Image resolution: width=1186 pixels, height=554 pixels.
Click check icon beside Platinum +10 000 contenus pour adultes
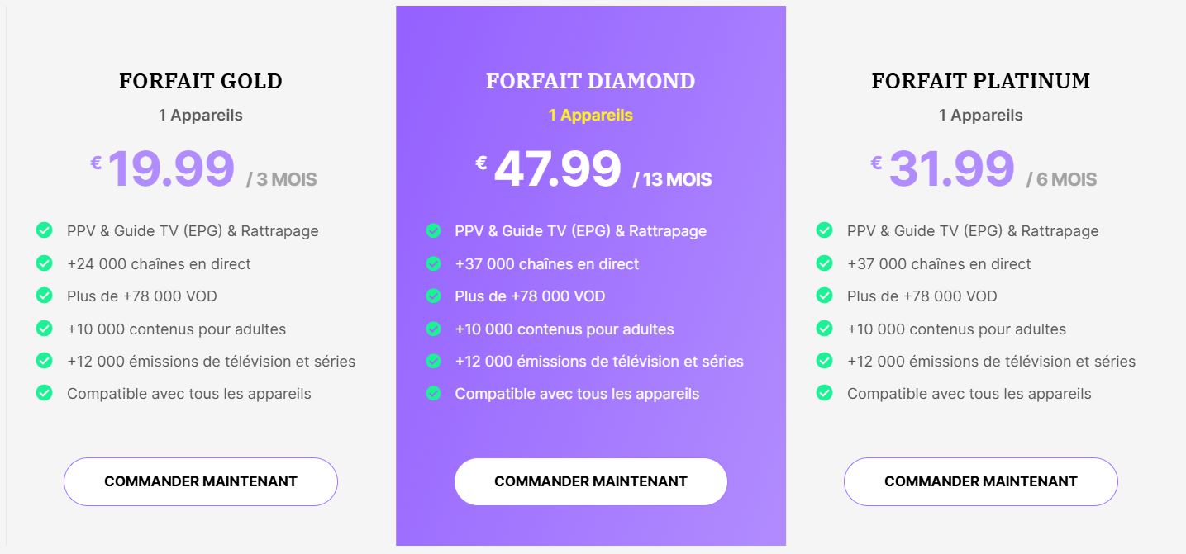[824, 329]
